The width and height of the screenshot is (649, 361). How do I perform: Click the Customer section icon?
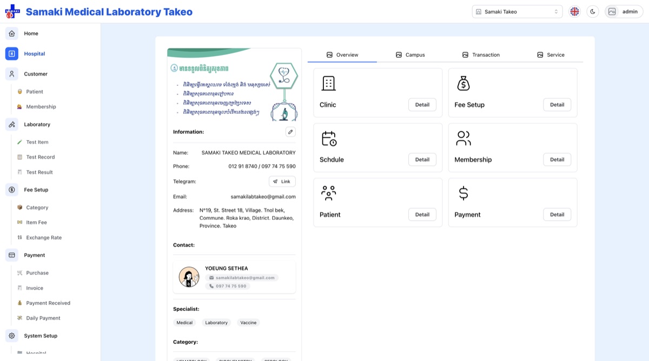12,74
